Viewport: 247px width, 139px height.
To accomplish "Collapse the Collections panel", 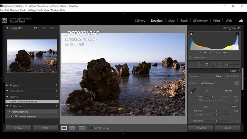I will coord(7,106).
